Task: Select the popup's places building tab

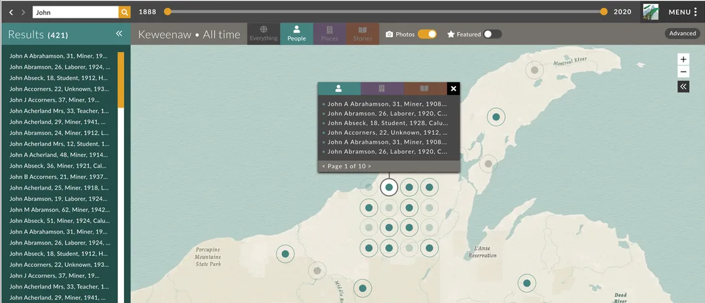Action: 382,89
